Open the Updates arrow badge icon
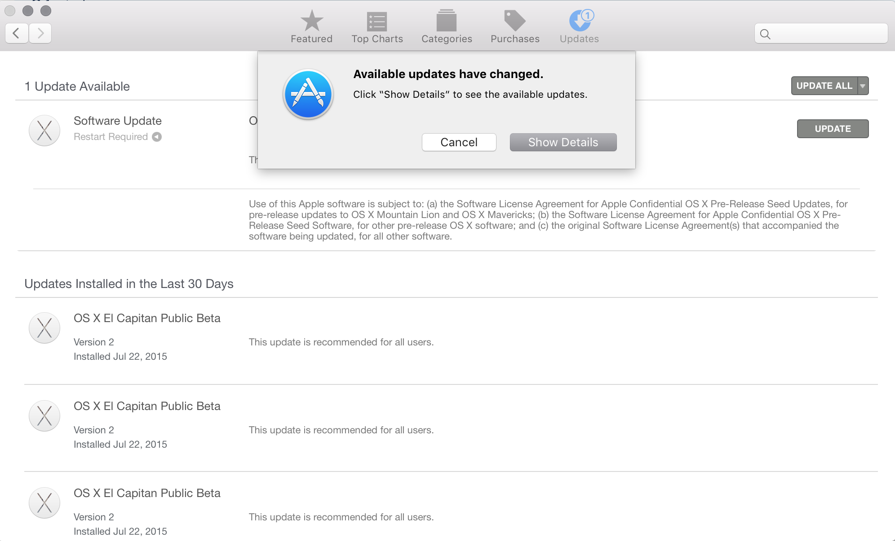 (x=581, y=20)
